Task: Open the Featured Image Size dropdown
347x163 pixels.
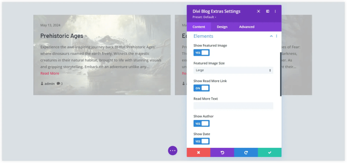Action: click(x=233, y=70)
